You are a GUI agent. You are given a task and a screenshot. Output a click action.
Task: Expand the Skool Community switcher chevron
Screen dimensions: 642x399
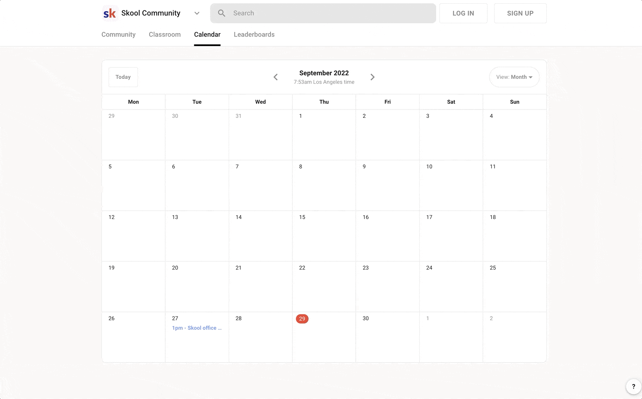tap(197, 13)
